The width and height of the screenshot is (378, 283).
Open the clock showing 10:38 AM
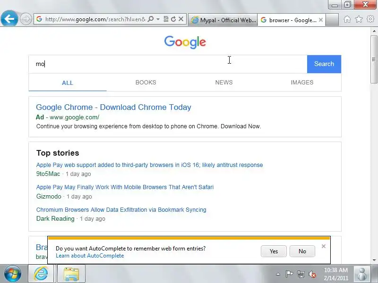point(336,274)
